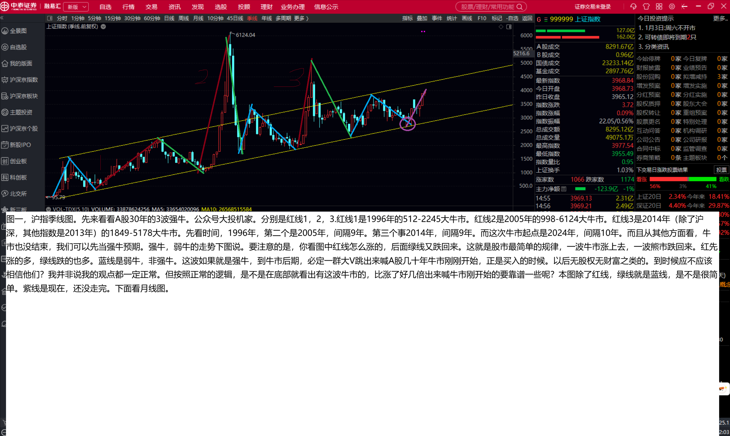
Task: Open the skin theme shirt icon
Action: point(646,7)
